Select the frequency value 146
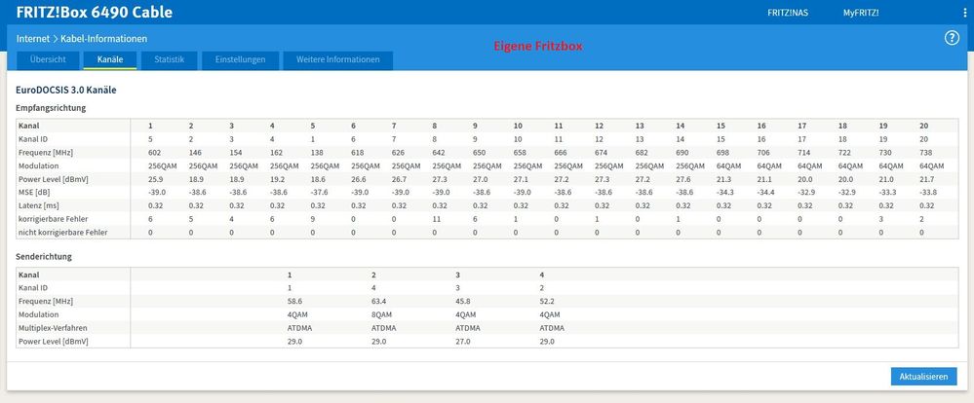Image resolution: width=974 pixels, height=403 pixels. pyautogui.click(x=195, y=153)
